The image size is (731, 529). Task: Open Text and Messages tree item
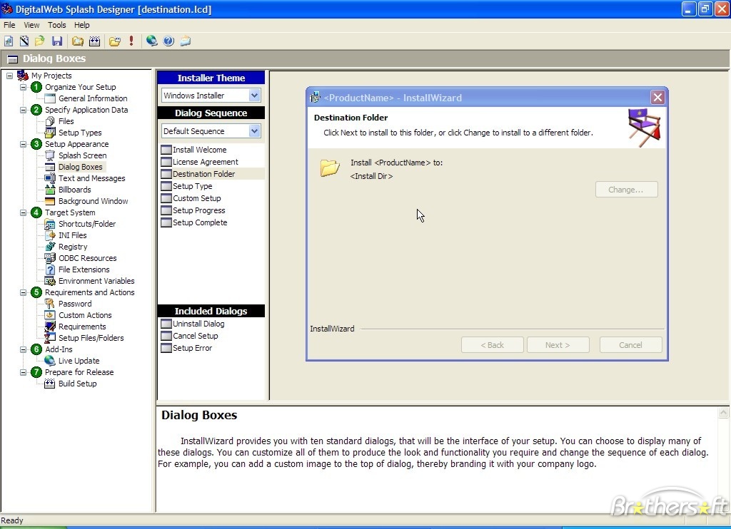pyautogui.click(x=92, y=178)
